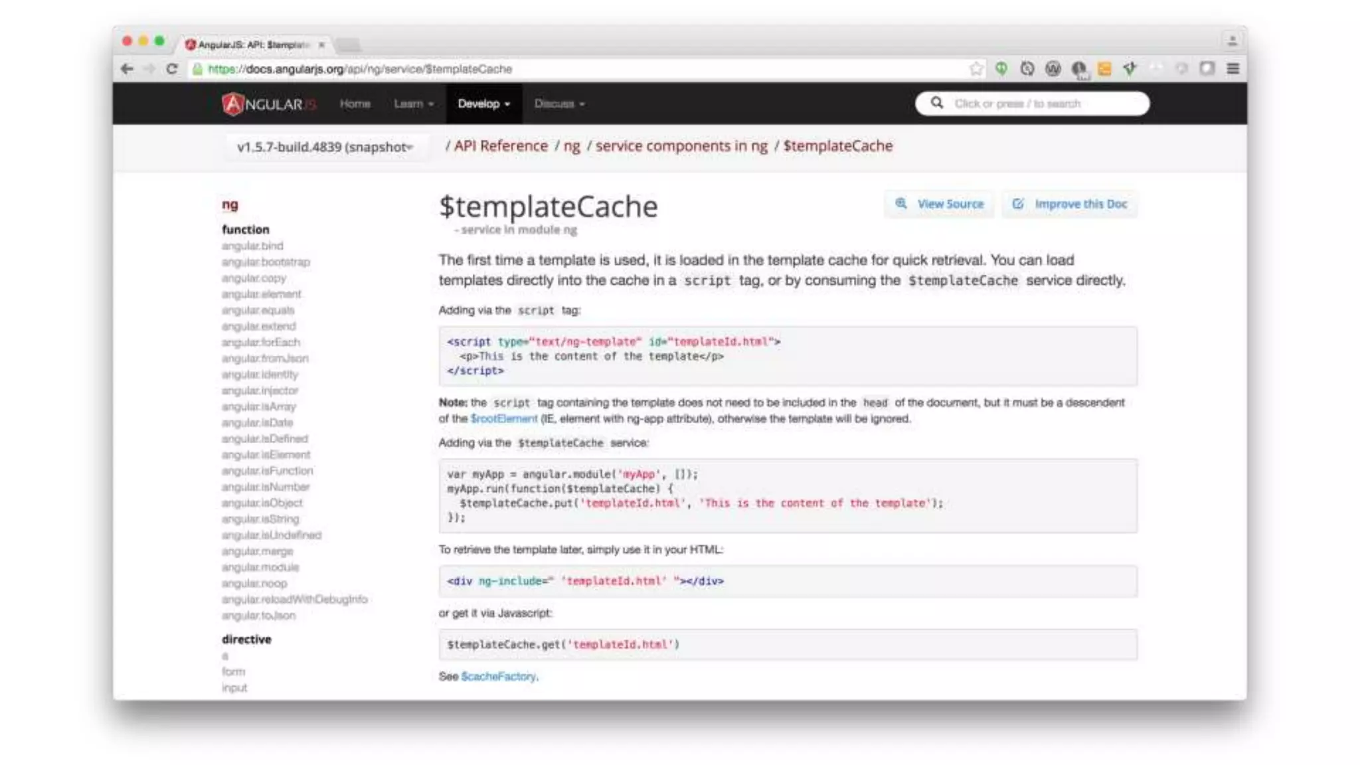Open the $rootElement link in the note
1360x765 pixels.
(x=503, y=418)
